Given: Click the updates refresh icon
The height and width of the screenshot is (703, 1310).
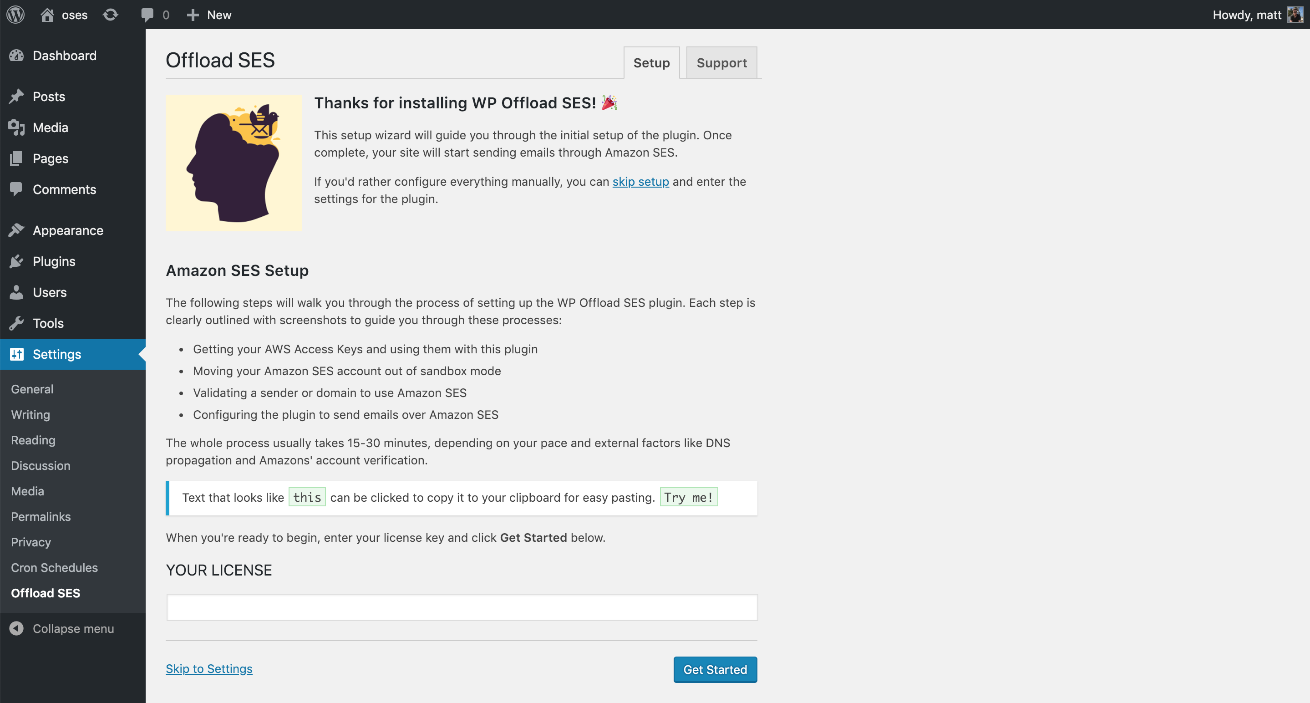Looking at the screenshot, I should 110,15.
